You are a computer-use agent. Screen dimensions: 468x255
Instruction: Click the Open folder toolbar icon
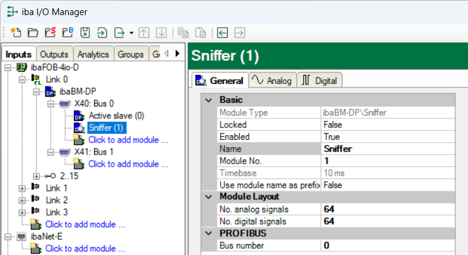coord(33,32)
